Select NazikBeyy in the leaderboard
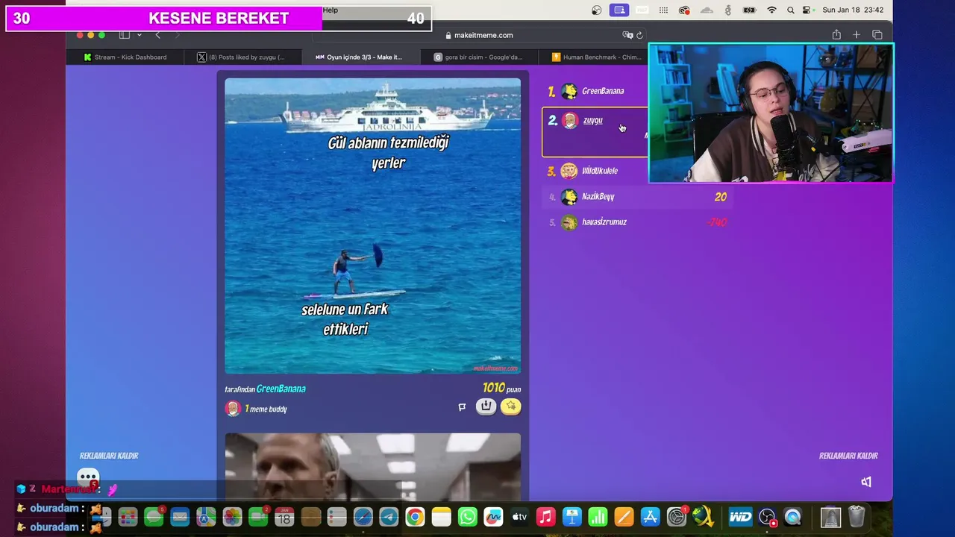The height and width of the screenshot is (537, 955). tap(638, 197)
